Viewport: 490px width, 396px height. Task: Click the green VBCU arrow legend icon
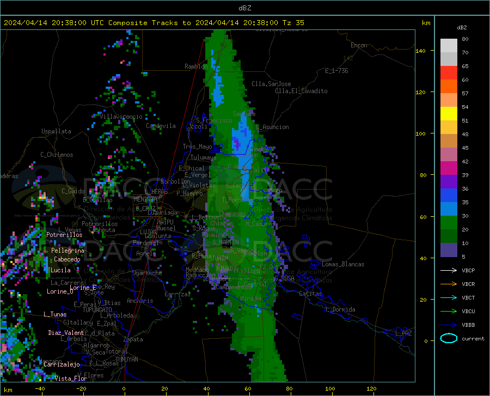click(449, 312)
